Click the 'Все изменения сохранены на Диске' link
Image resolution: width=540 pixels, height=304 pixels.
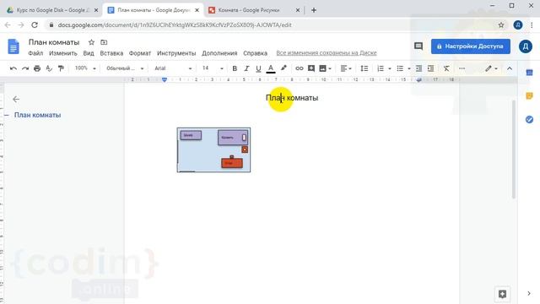tap(327, 53)
